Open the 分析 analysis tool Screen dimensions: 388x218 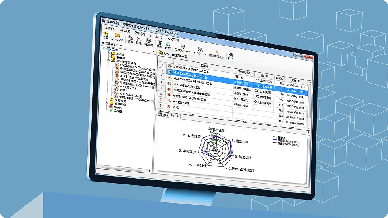click(168, 45)
